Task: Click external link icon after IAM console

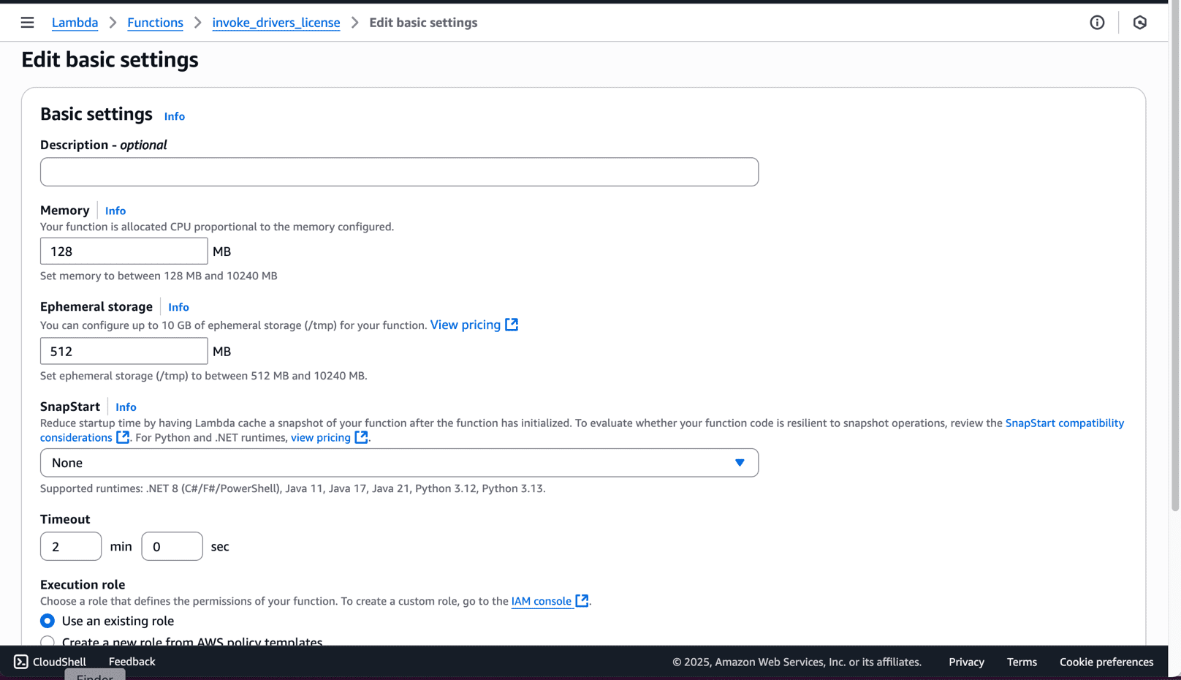Action: [582, 600]
